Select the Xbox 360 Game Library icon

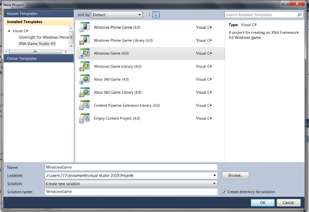point(85,92)
